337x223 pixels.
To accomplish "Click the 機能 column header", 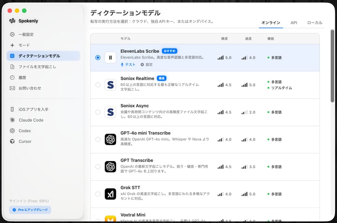I will pos(271,39).
